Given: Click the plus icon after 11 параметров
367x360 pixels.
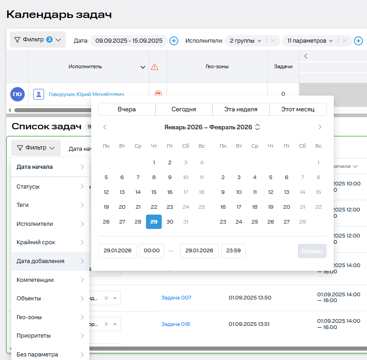Looking at the screenshot, I should click(x=358, y=41).
